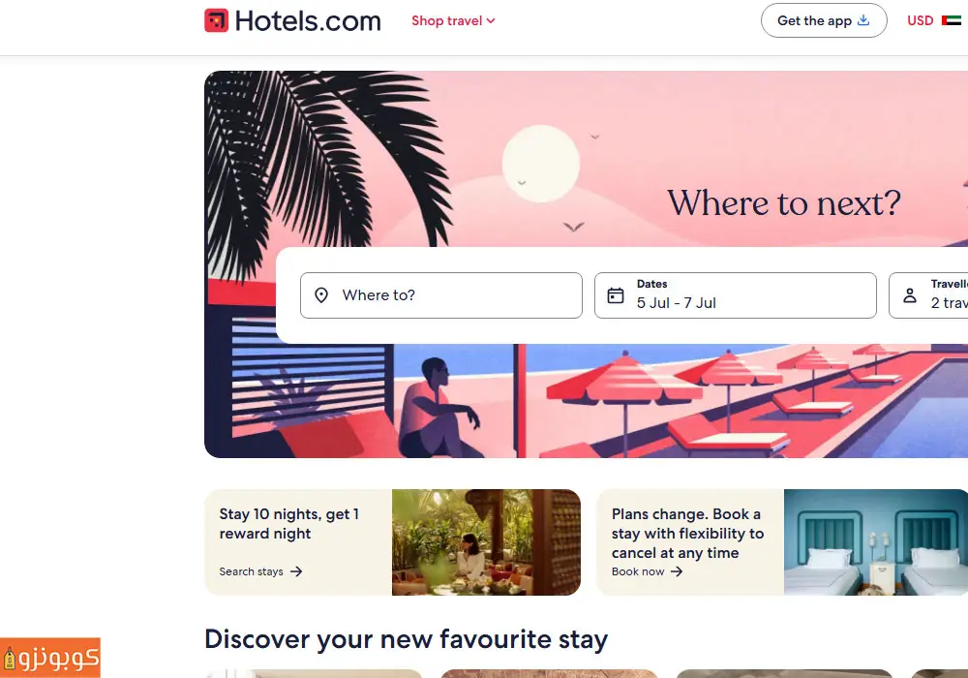Click the location pin icon in search

pyautogui.click(x=321, y=295)
